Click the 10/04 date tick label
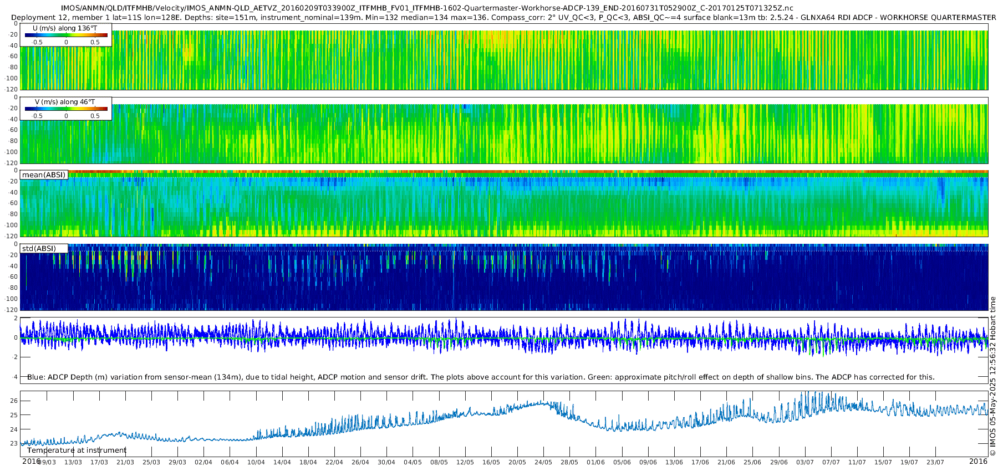Screen dimensions: 998x471 point(256,462)
